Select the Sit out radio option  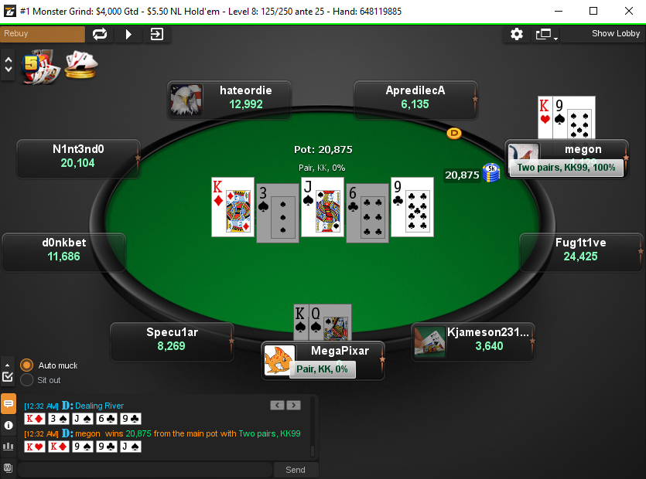click(27, 380)
